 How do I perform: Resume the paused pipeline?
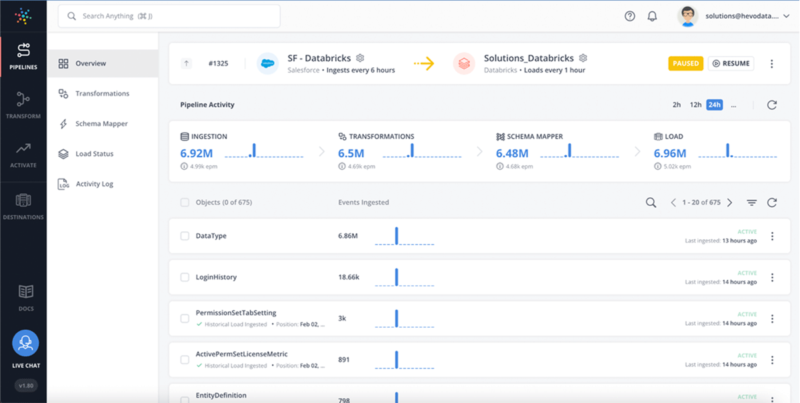[731, 64]
